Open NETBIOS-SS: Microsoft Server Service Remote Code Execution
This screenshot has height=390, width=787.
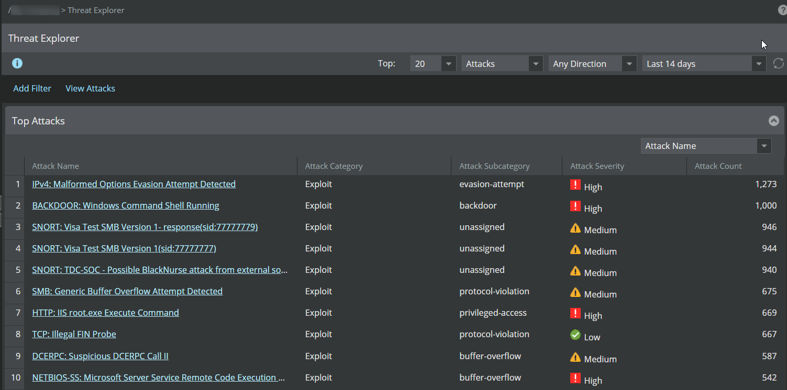[x=159, y=377]
